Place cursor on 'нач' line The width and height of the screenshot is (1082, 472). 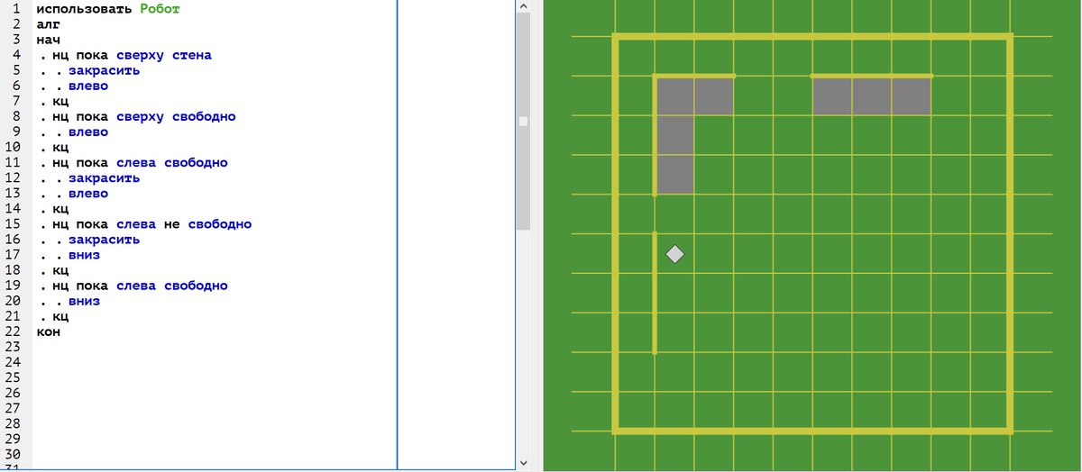point(48,41)
